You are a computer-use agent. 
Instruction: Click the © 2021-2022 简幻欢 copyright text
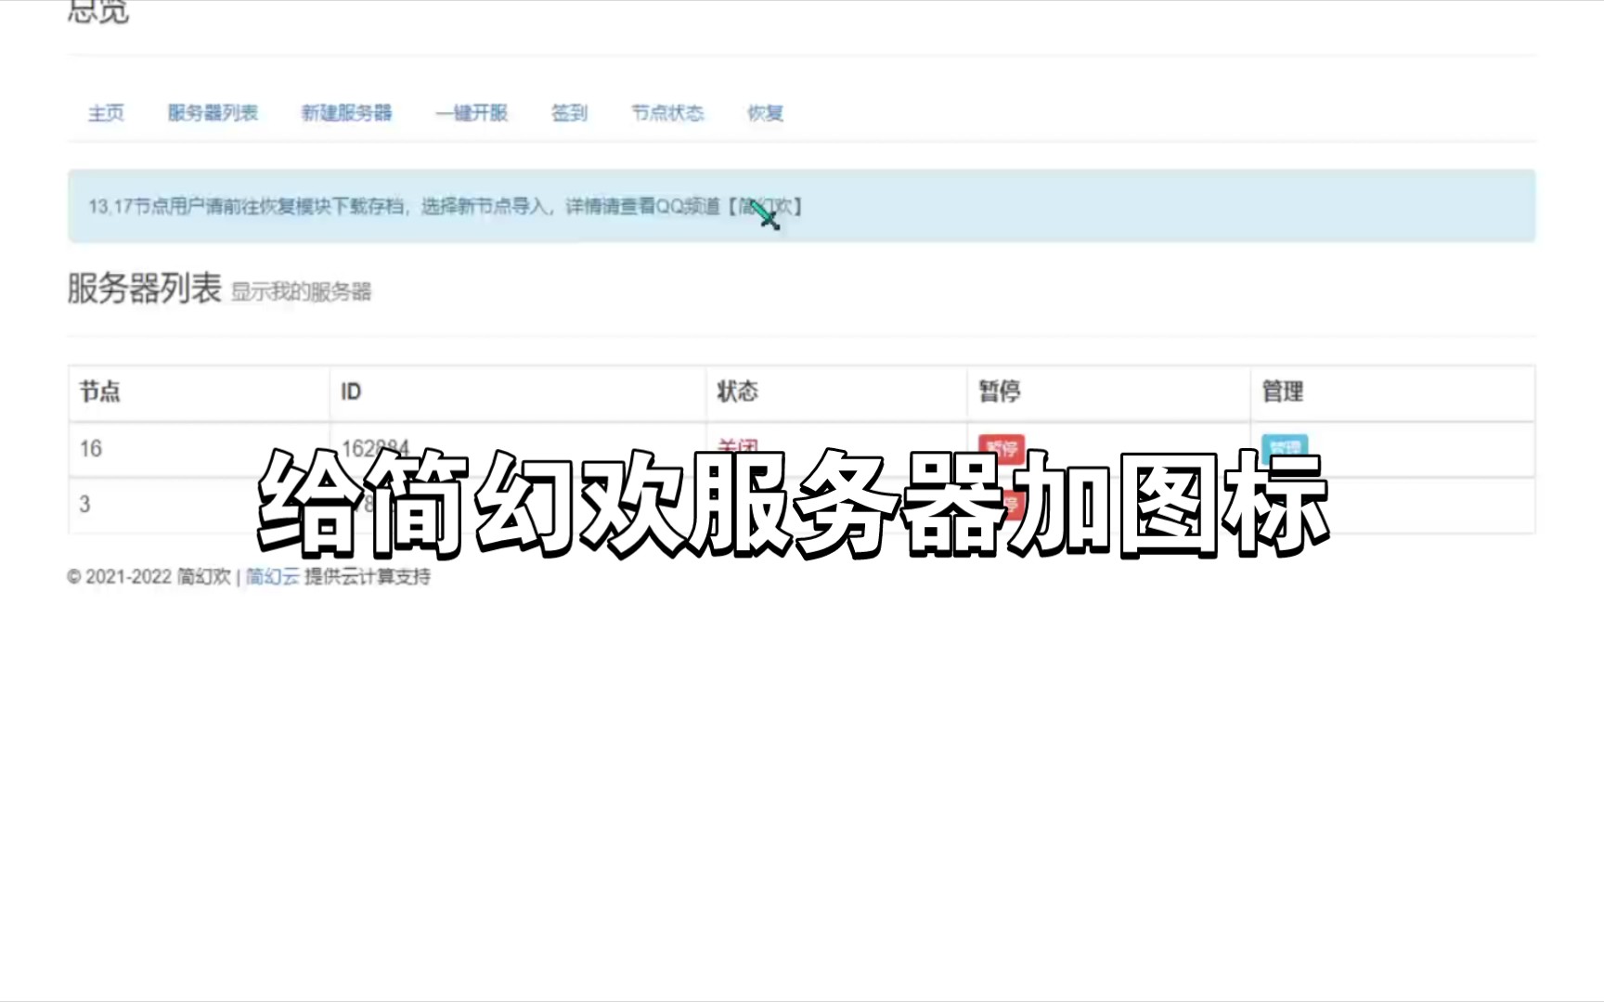click(149, 577)
